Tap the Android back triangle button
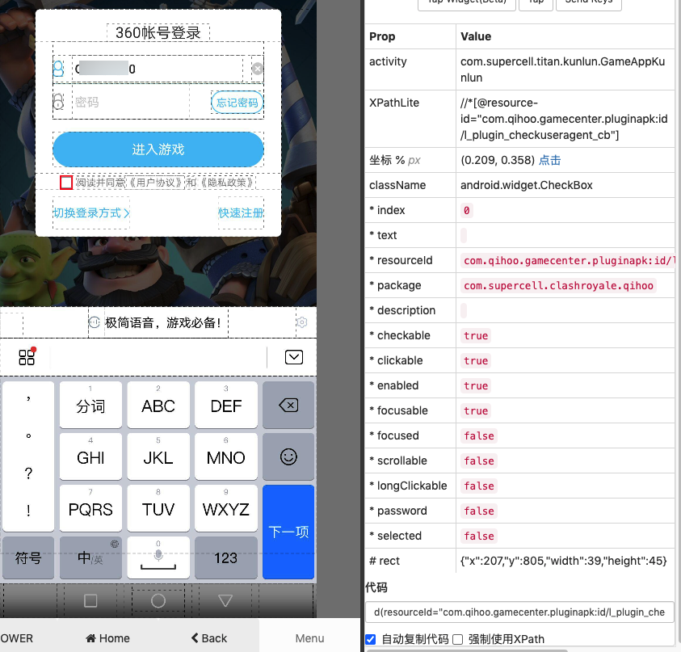681x652 pixels. pos(225,601)
